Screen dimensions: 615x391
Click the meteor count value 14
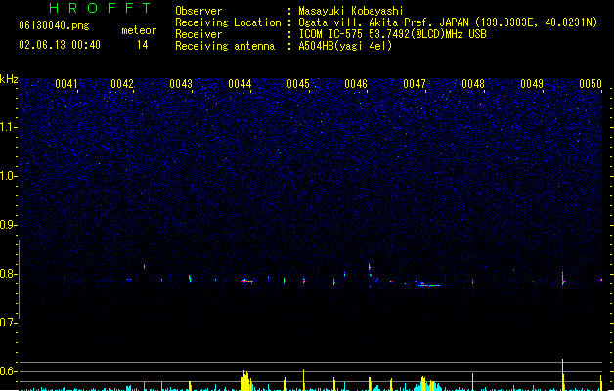143,45
